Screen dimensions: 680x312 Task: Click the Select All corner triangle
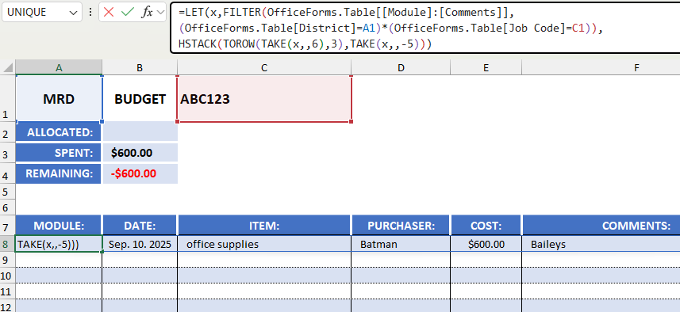[x=8, y=67]
